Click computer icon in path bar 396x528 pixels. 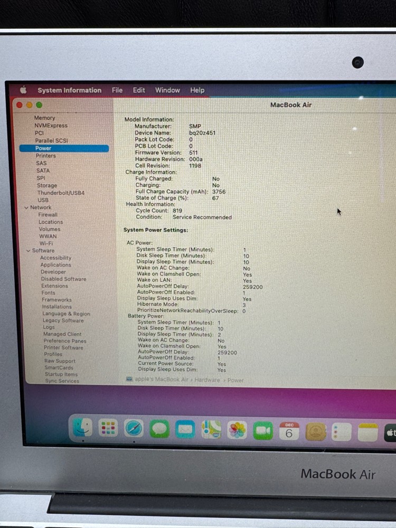[129, 379]
